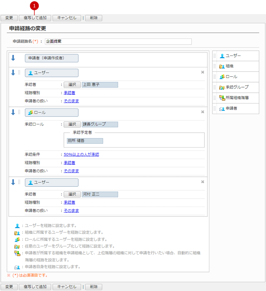Viewport: 266px width, 291px height.
Task: Grab the drag handle of last ユーザー step
Action: coord(19,182)
